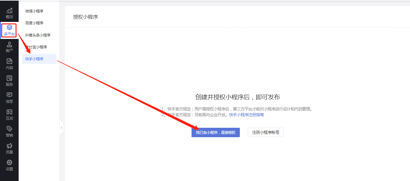Select 微信小程序 in the submenu
The height and width of the screenshot is (181, 410).
coord(34,11)
